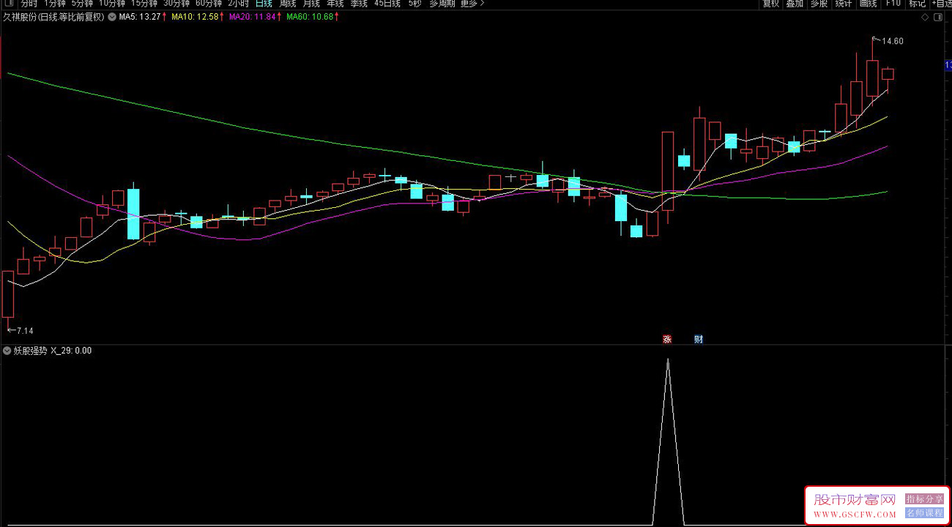The height and width of the screenshot is (527, 952).
Task: Open the 复权 adjustment menu
Action: [771, 4]
